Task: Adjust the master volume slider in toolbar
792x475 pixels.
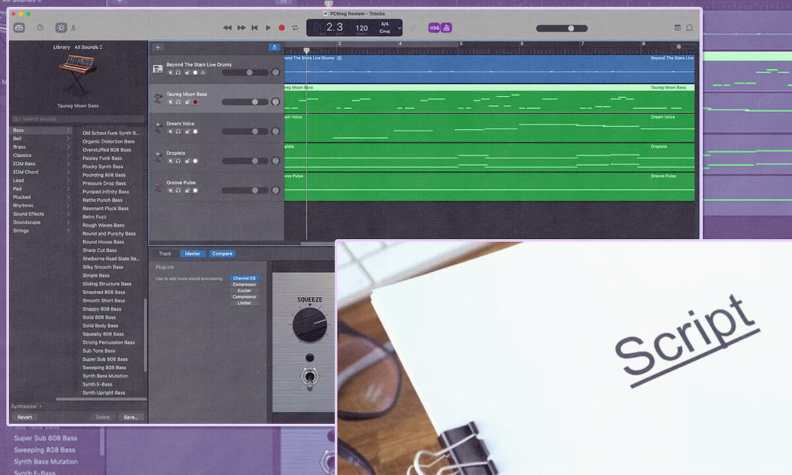Action: tap(562, 28)
